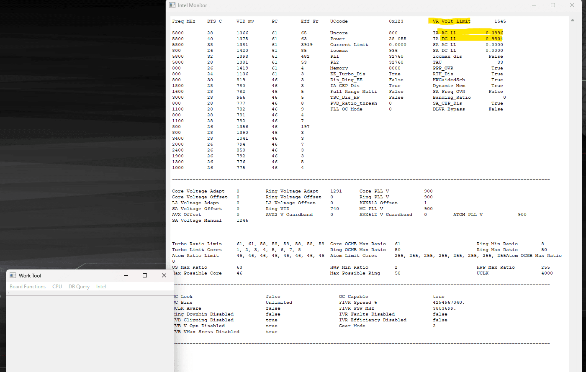Click the Intel Monitor title text
The image size is (586, 372).
click(x=192, y=5)
